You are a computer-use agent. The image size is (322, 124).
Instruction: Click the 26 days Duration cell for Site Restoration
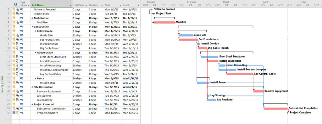click(96, 87)
